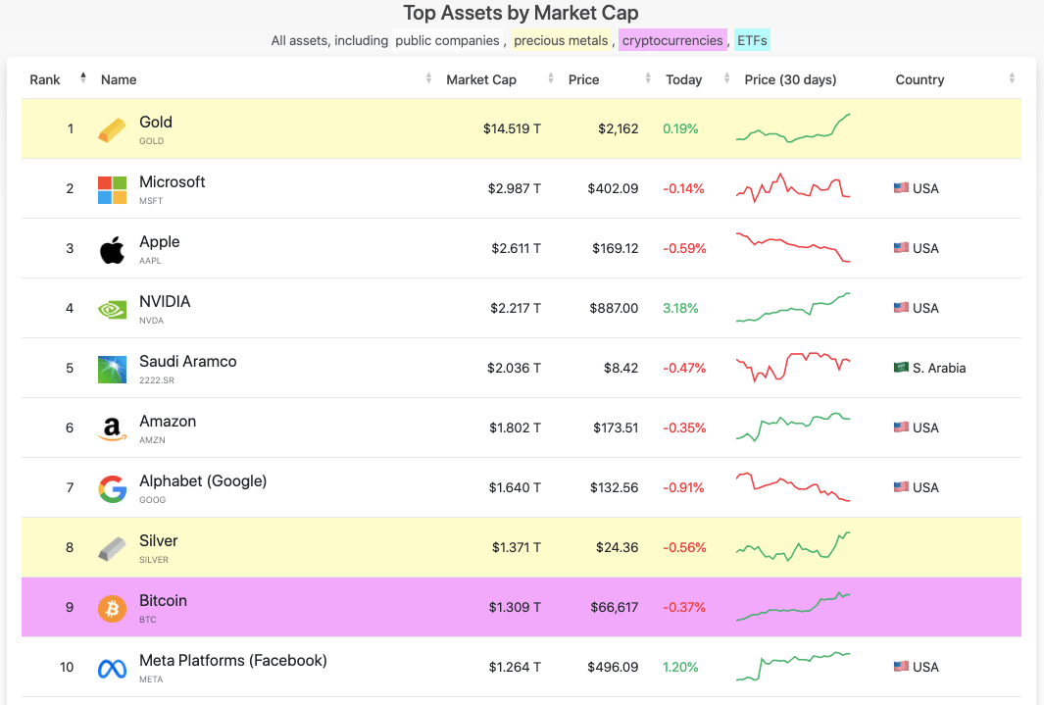Open the Microsoft company page
1044x705 pixels.
click(x=172, y=182)
